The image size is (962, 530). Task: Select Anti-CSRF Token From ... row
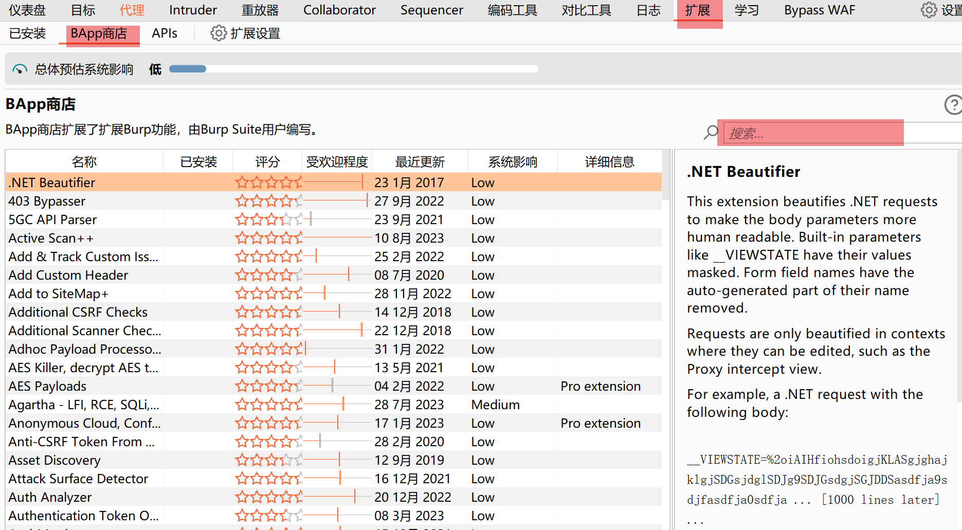pyautogui.click(x=333, y=442)
